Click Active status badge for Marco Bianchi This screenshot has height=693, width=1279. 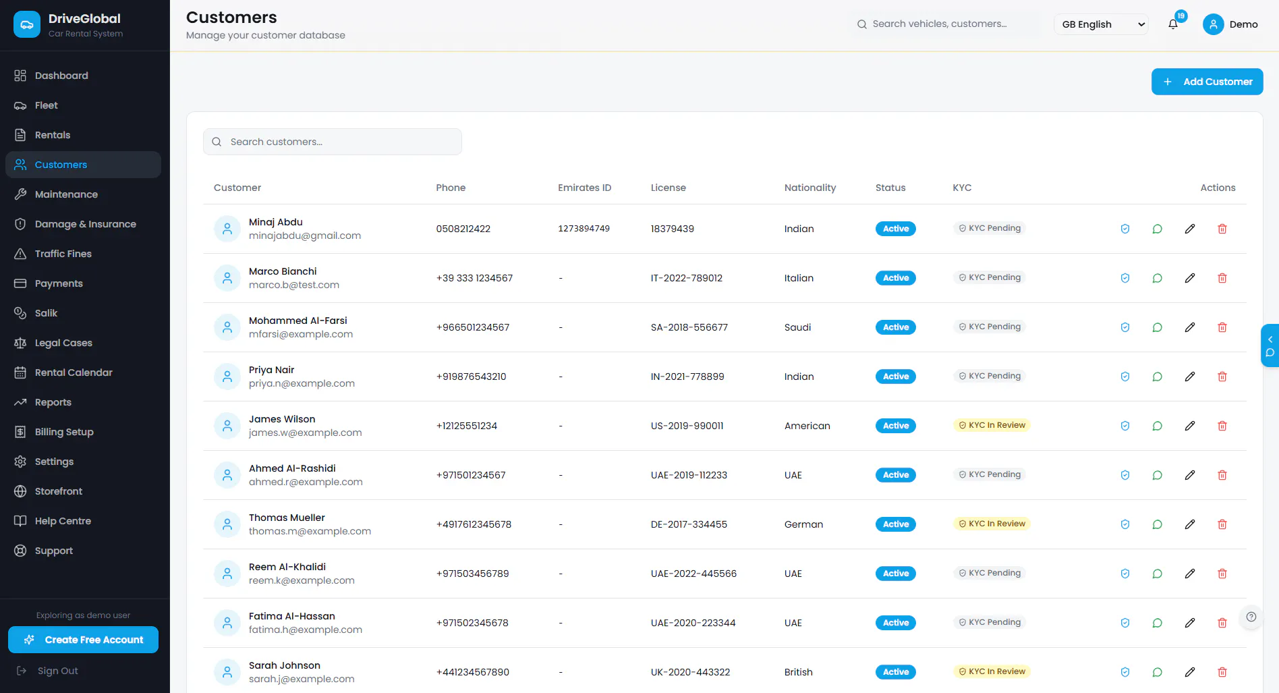(896, 278)
